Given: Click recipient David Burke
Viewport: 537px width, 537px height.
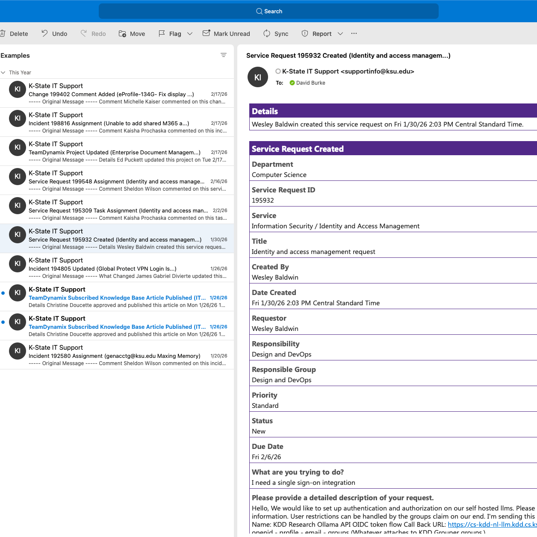Looking at the screenshot, I should (x=310, y=83).
